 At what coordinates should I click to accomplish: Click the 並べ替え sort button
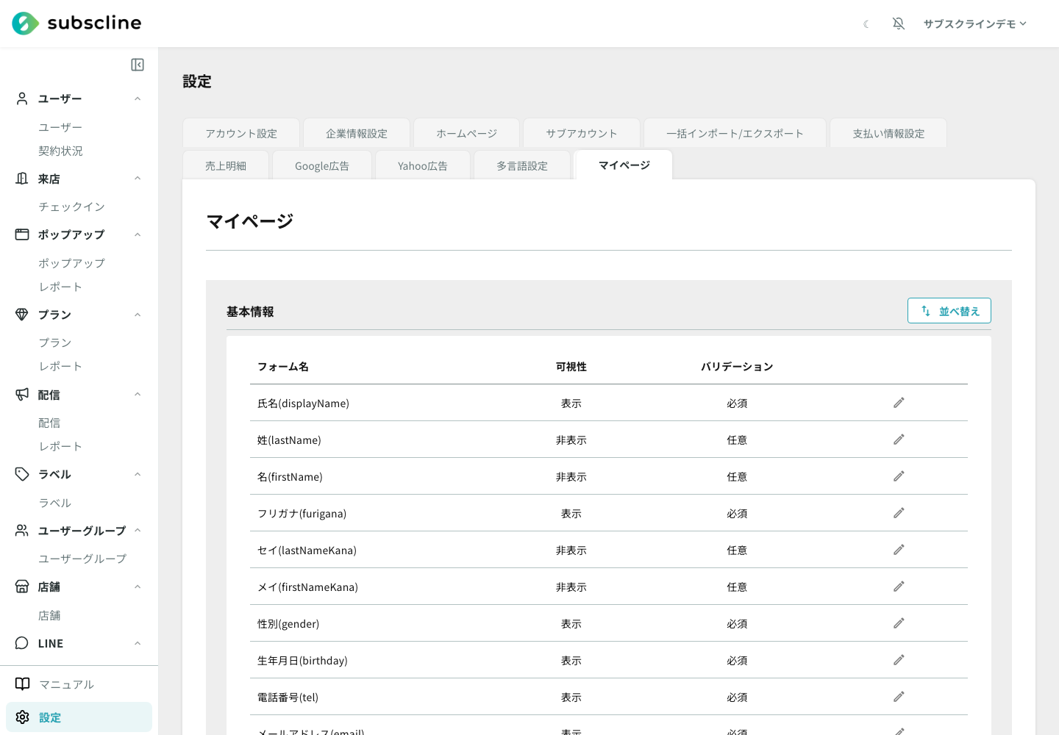click(949, 311)
